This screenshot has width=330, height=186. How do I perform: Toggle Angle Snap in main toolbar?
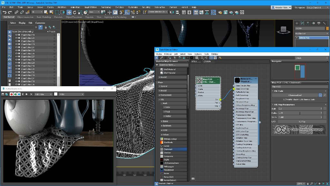click(x=127, y=13)
